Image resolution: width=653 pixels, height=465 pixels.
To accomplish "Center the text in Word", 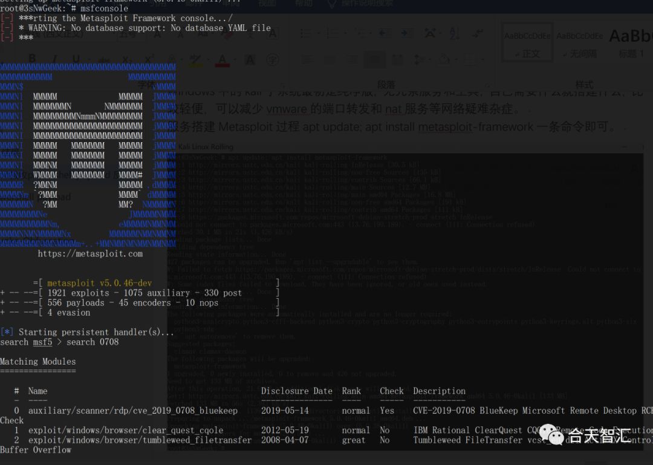I will [x=329, y=60].
